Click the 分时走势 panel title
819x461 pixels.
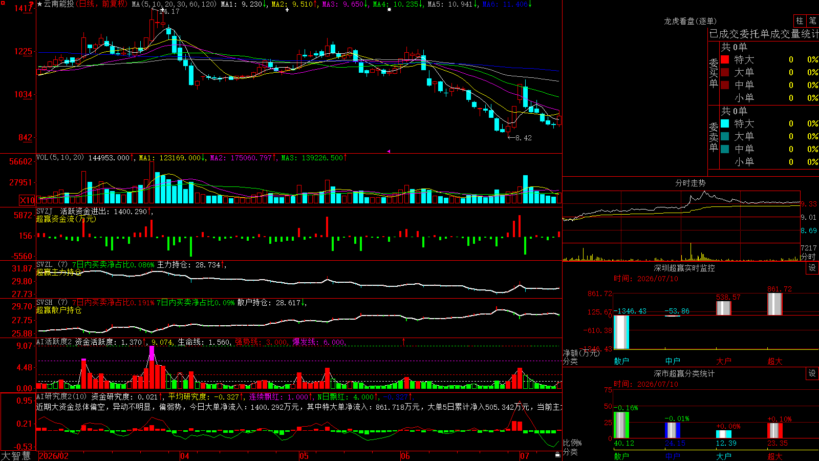(690, 183)
